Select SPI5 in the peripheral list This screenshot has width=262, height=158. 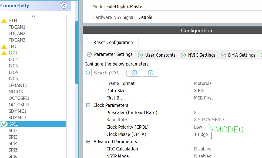point(13,150)
